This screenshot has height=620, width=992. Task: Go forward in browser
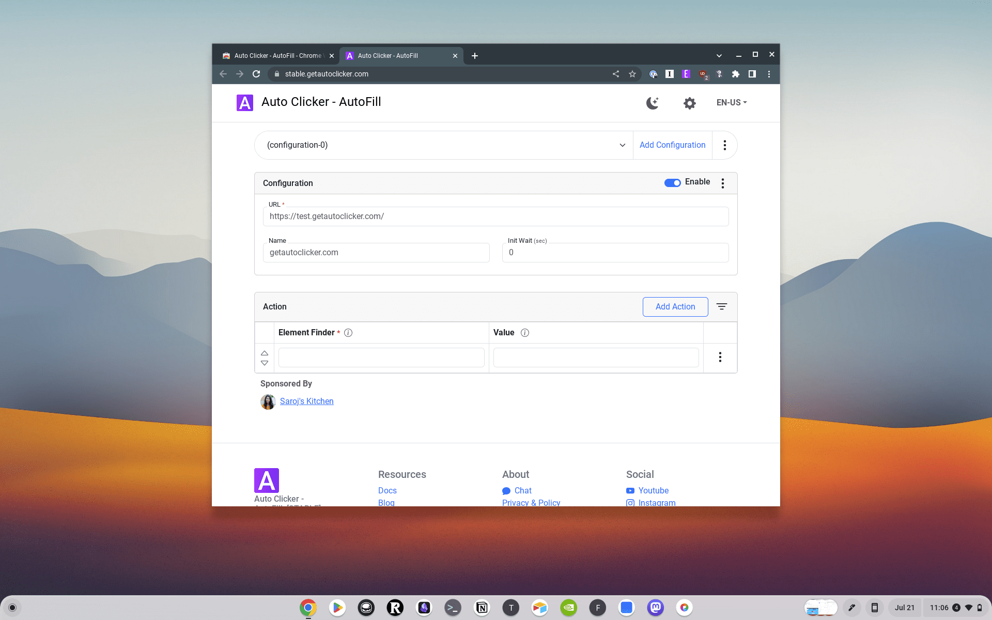[x=240, y=74]
